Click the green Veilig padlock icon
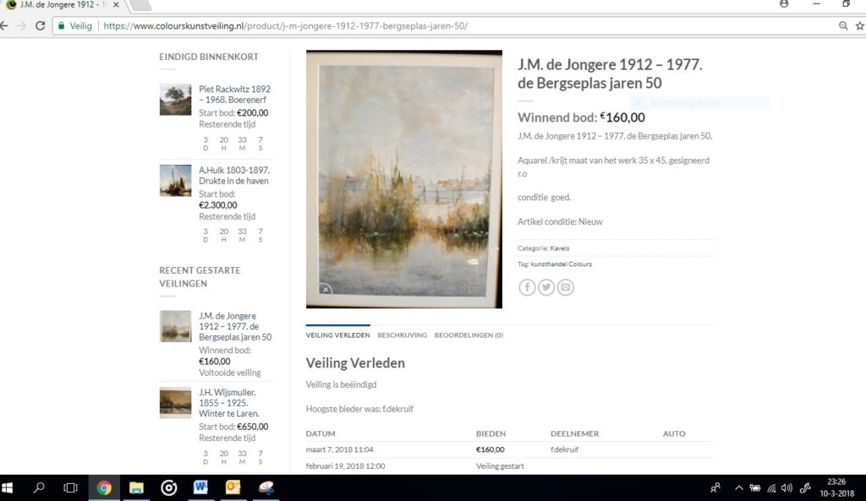The width and height of the screenshot is (866, 501). click(61, 26)
